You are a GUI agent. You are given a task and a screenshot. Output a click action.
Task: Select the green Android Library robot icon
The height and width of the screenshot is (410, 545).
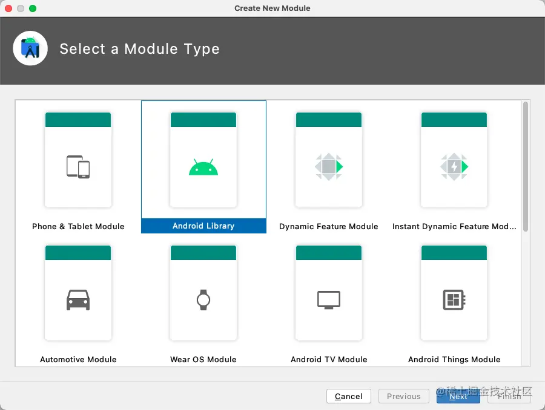click(x=203, y=167)
